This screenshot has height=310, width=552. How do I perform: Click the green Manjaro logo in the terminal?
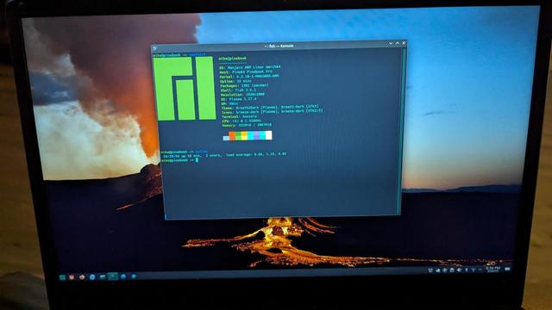coord(185,89)
